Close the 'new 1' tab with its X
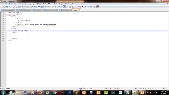This screenshot has width=169, height=95. coord(79,10)
